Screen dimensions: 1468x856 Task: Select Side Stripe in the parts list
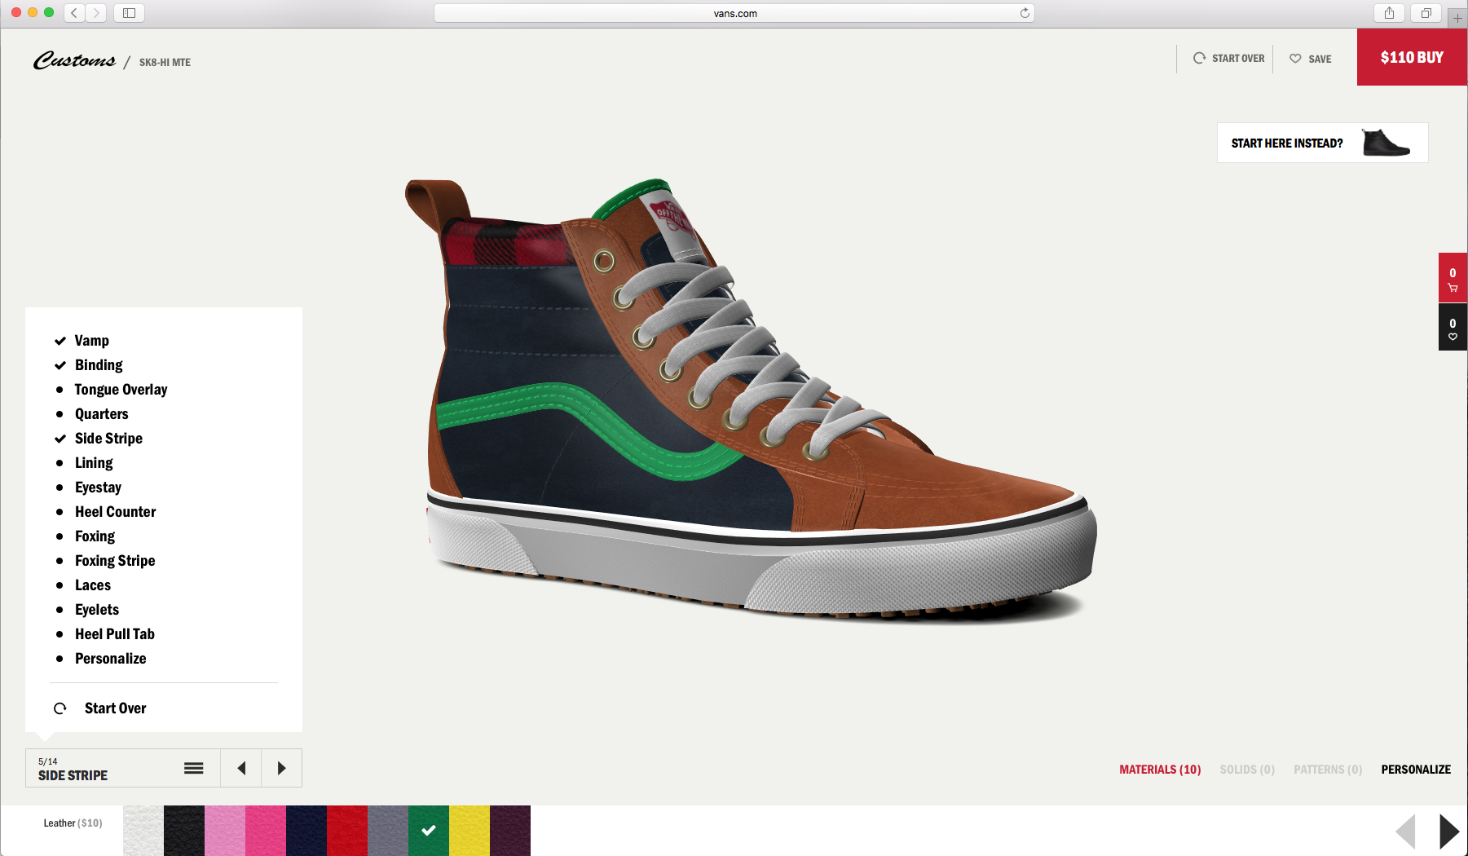pyautogui.click(x=108, y=439)
